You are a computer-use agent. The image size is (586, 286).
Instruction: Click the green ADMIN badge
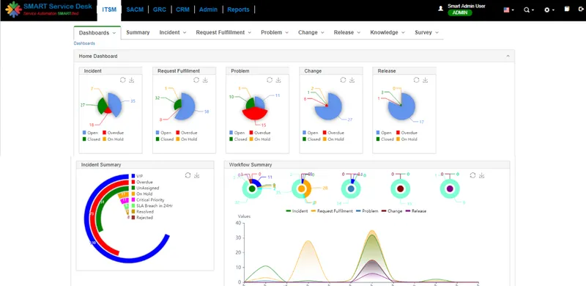click(460, 12)
